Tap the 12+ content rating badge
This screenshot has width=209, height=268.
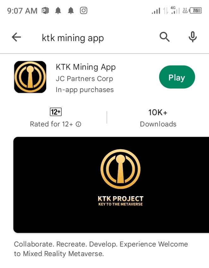click(x=56, y=112)
